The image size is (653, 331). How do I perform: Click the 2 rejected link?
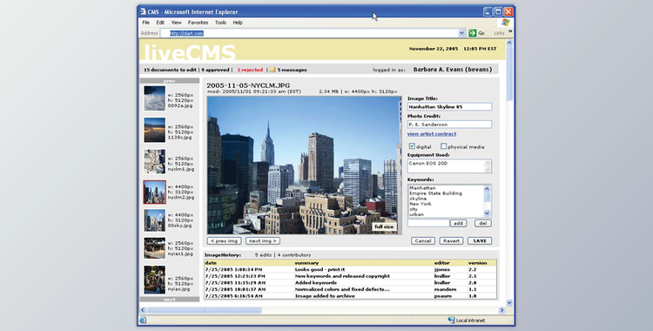tap(250, 70)
